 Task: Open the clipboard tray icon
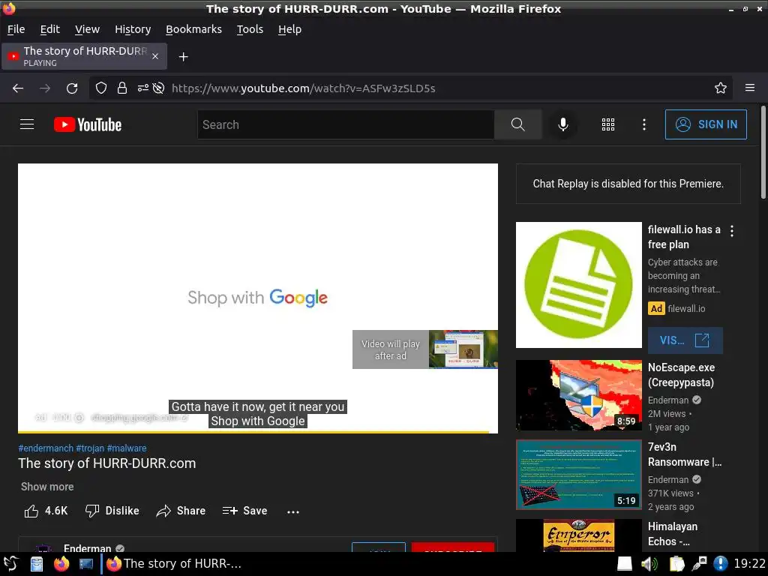[x=676, y=564]
